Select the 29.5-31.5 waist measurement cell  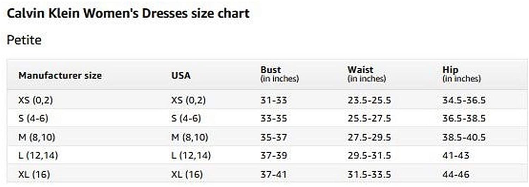click(369, 155)
